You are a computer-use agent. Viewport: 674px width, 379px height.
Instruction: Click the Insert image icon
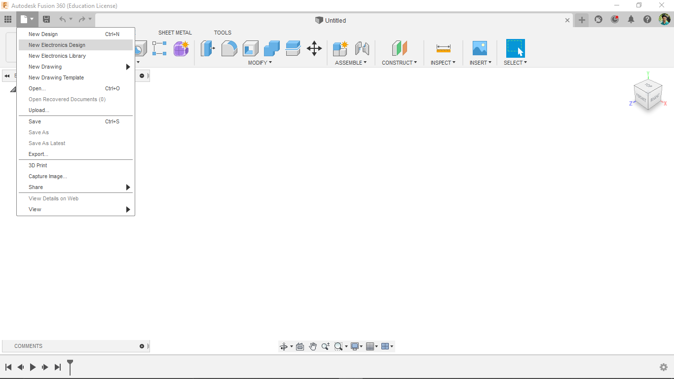(480, 48)
